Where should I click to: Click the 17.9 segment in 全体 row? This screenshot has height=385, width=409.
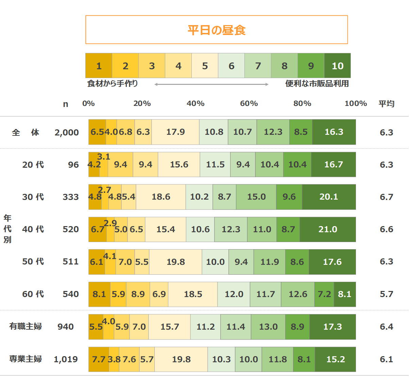pos(175,132)
